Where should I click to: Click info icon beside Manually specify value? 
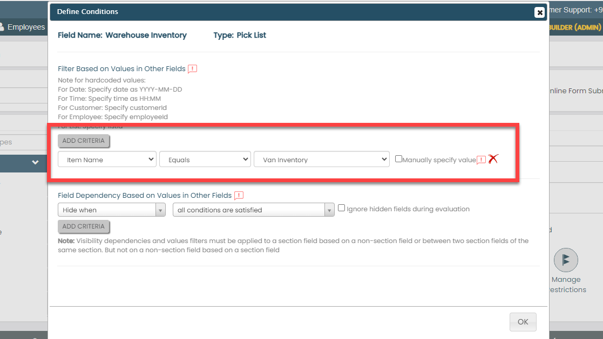[481, 160]
